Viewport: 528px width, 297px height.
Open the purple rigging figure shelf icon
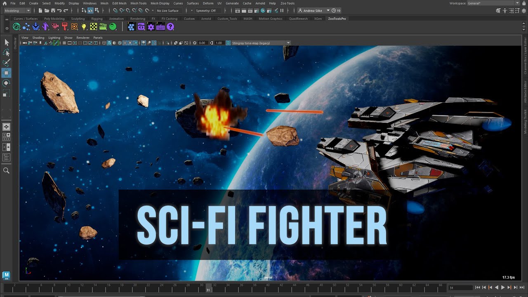[x=45, y=27]
